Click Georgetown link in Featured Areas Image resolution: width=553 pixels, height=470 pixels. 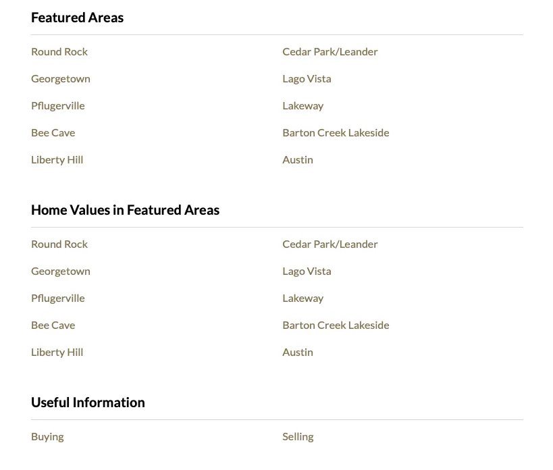coord(61,79)
